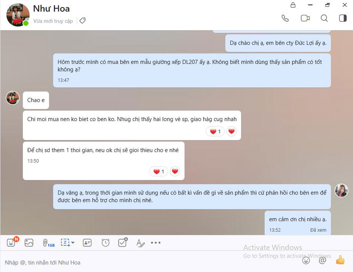Heart the 'giao hàg cug nhah' message
The image size is (353, 272).
231,131
